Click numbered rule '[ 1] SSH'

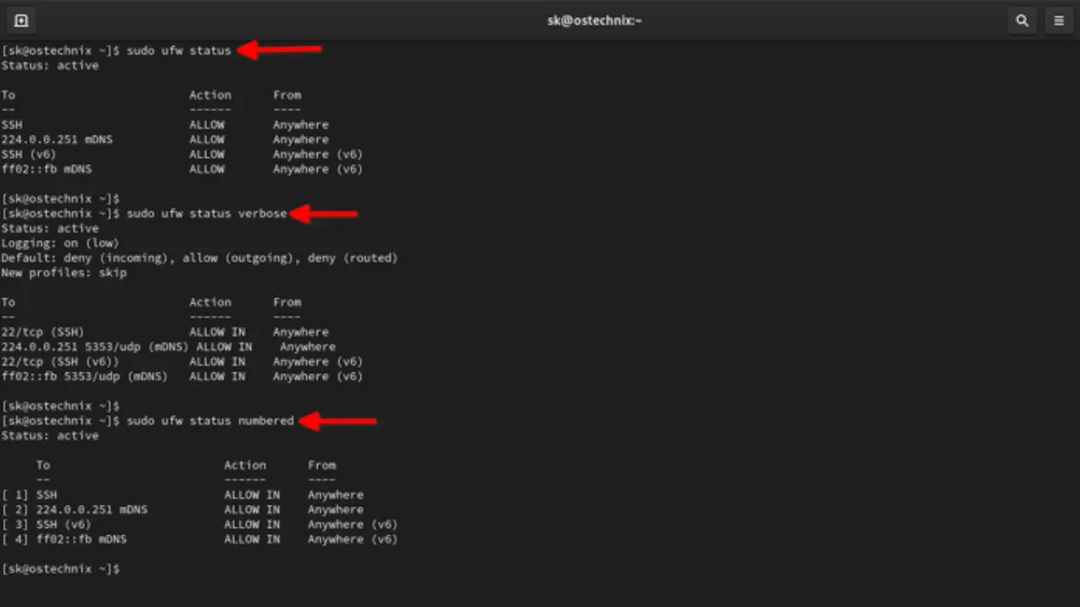click(x=183, y=495)
